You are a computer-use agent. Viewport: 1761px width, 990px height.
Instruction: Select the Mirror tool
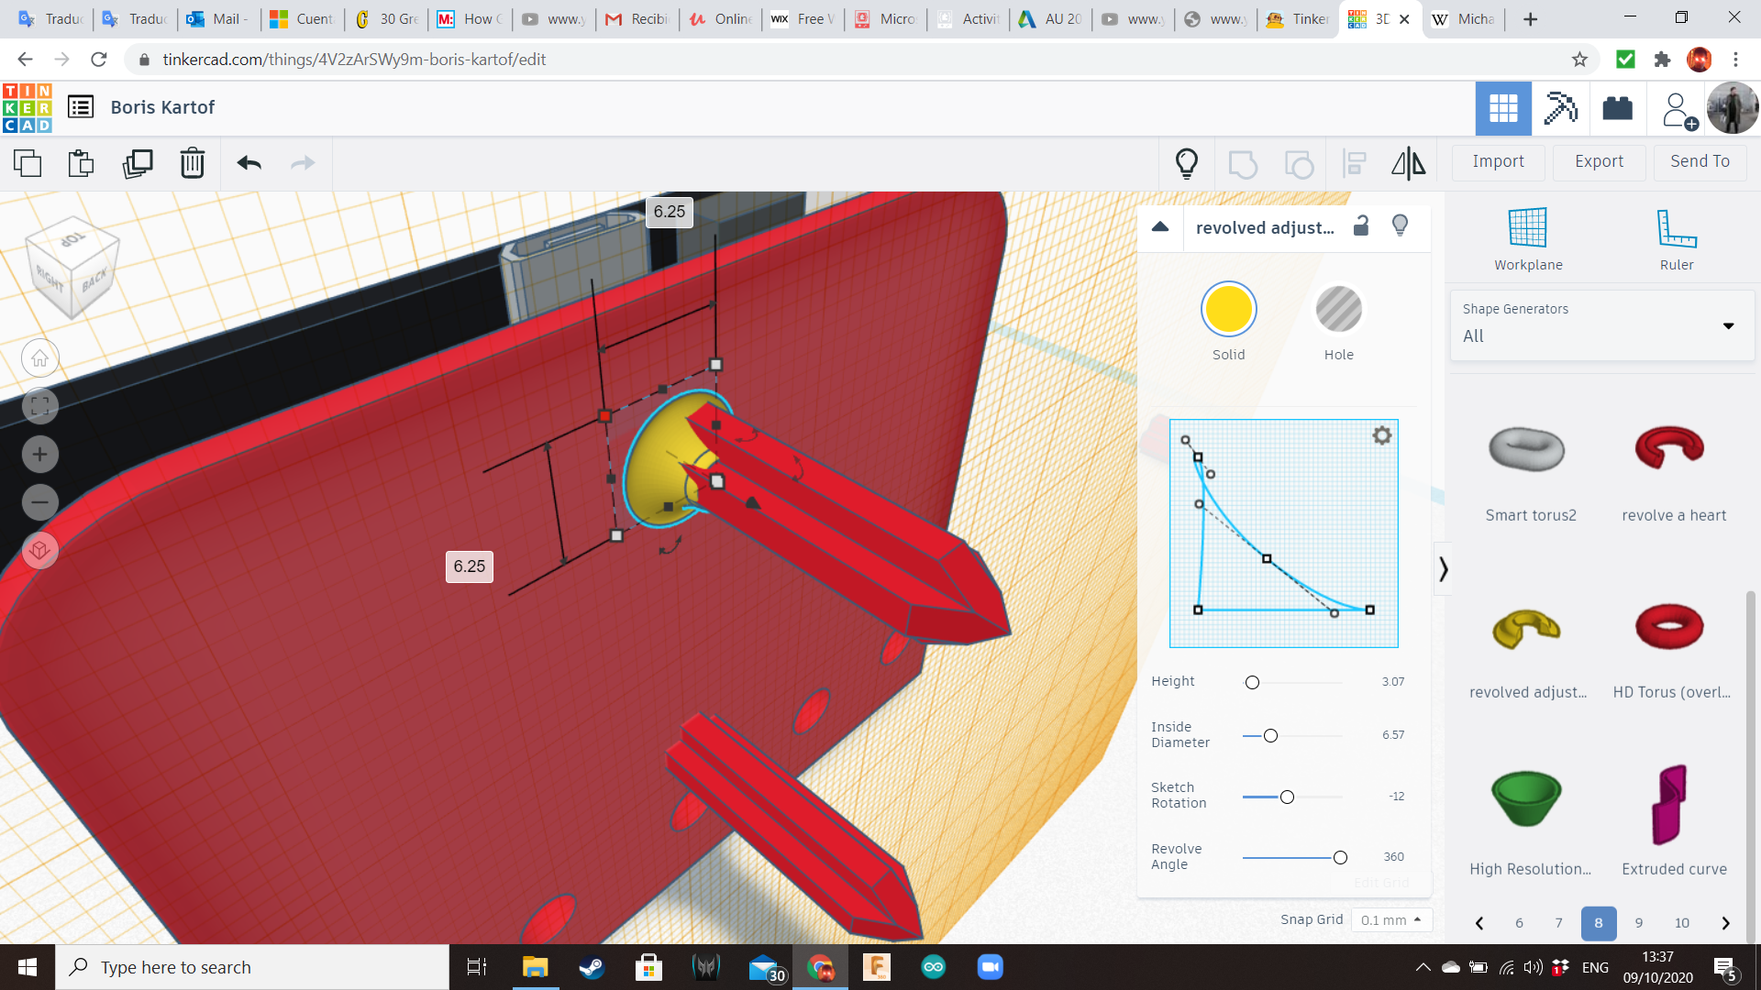[x=1409, y=163]
